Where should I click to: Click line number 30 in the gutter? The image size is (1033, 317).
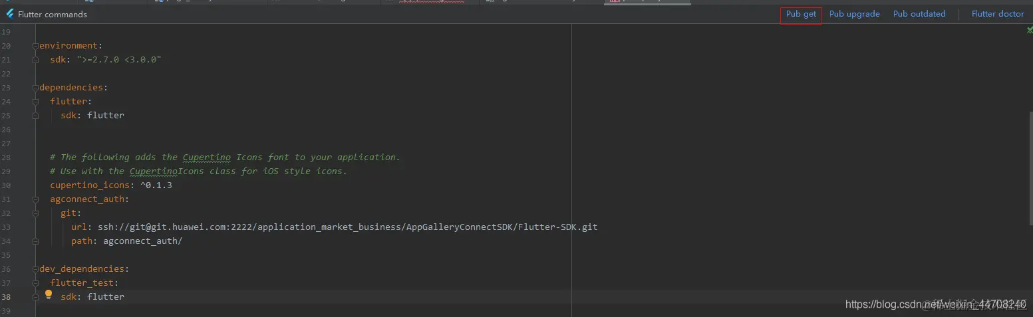(6, 185)
